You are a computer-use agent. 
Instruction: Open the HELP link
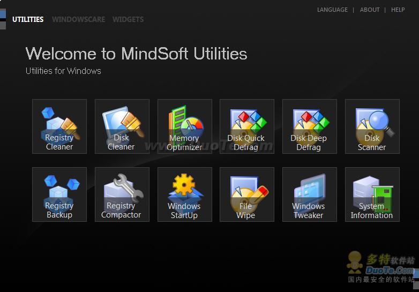pos(398,10)
